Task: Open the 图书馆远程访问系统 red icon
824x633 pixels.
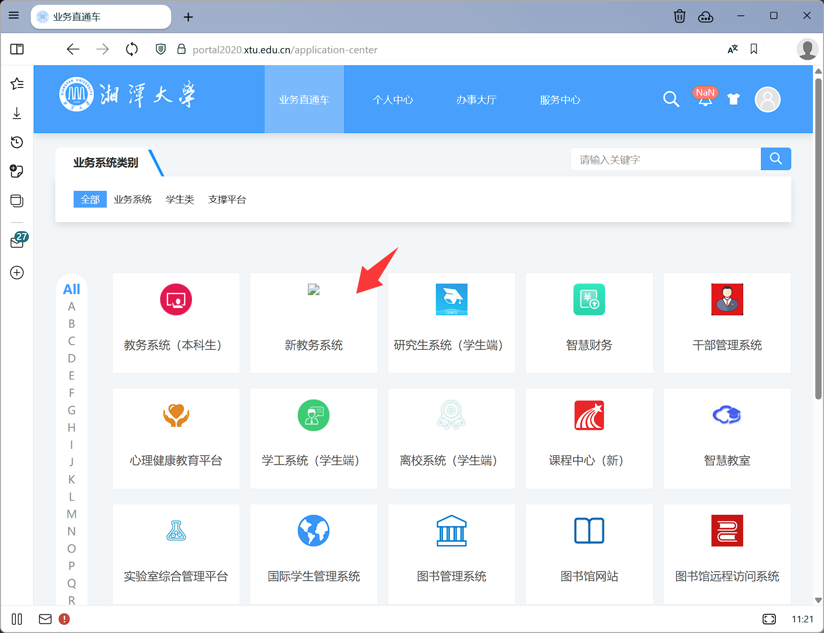Action: [x=727, y=531]
